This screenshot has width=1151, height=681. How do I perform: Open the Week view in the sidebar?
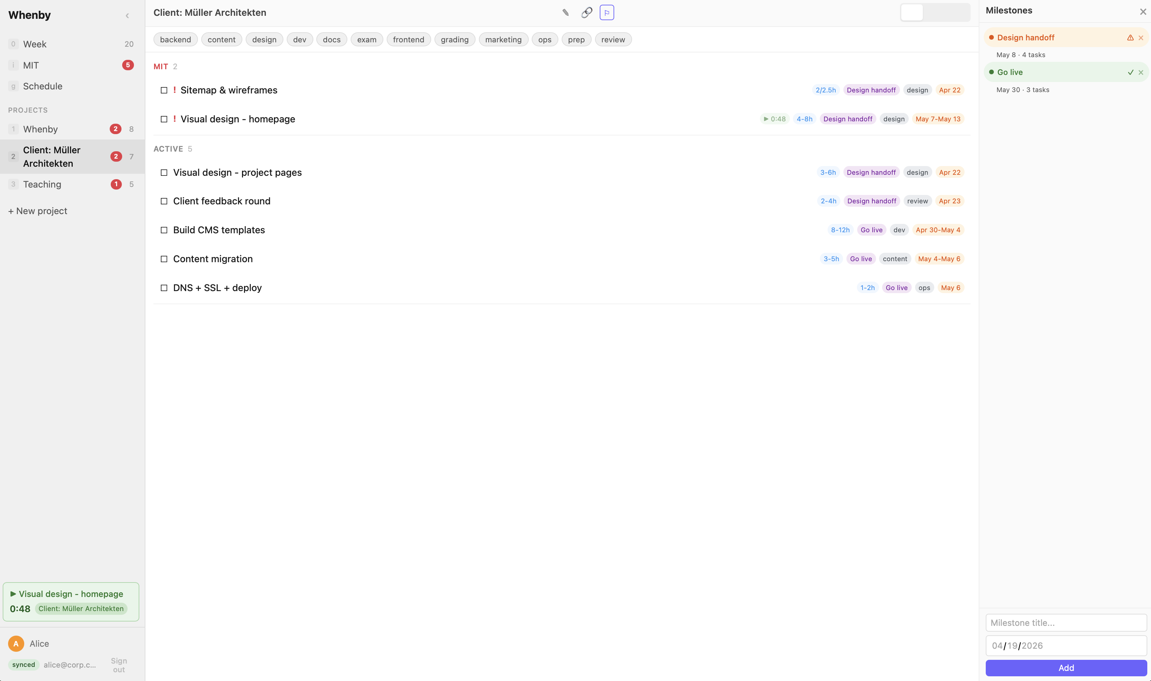[x=35, y=44]
